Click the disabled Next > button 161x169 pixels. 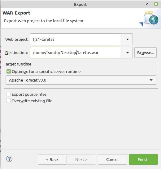point(81,159)
